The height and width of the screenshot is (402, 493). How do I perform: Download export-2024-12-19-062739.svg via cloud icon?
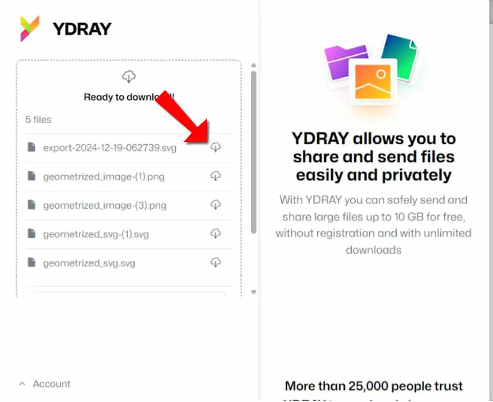pos(215,147)
